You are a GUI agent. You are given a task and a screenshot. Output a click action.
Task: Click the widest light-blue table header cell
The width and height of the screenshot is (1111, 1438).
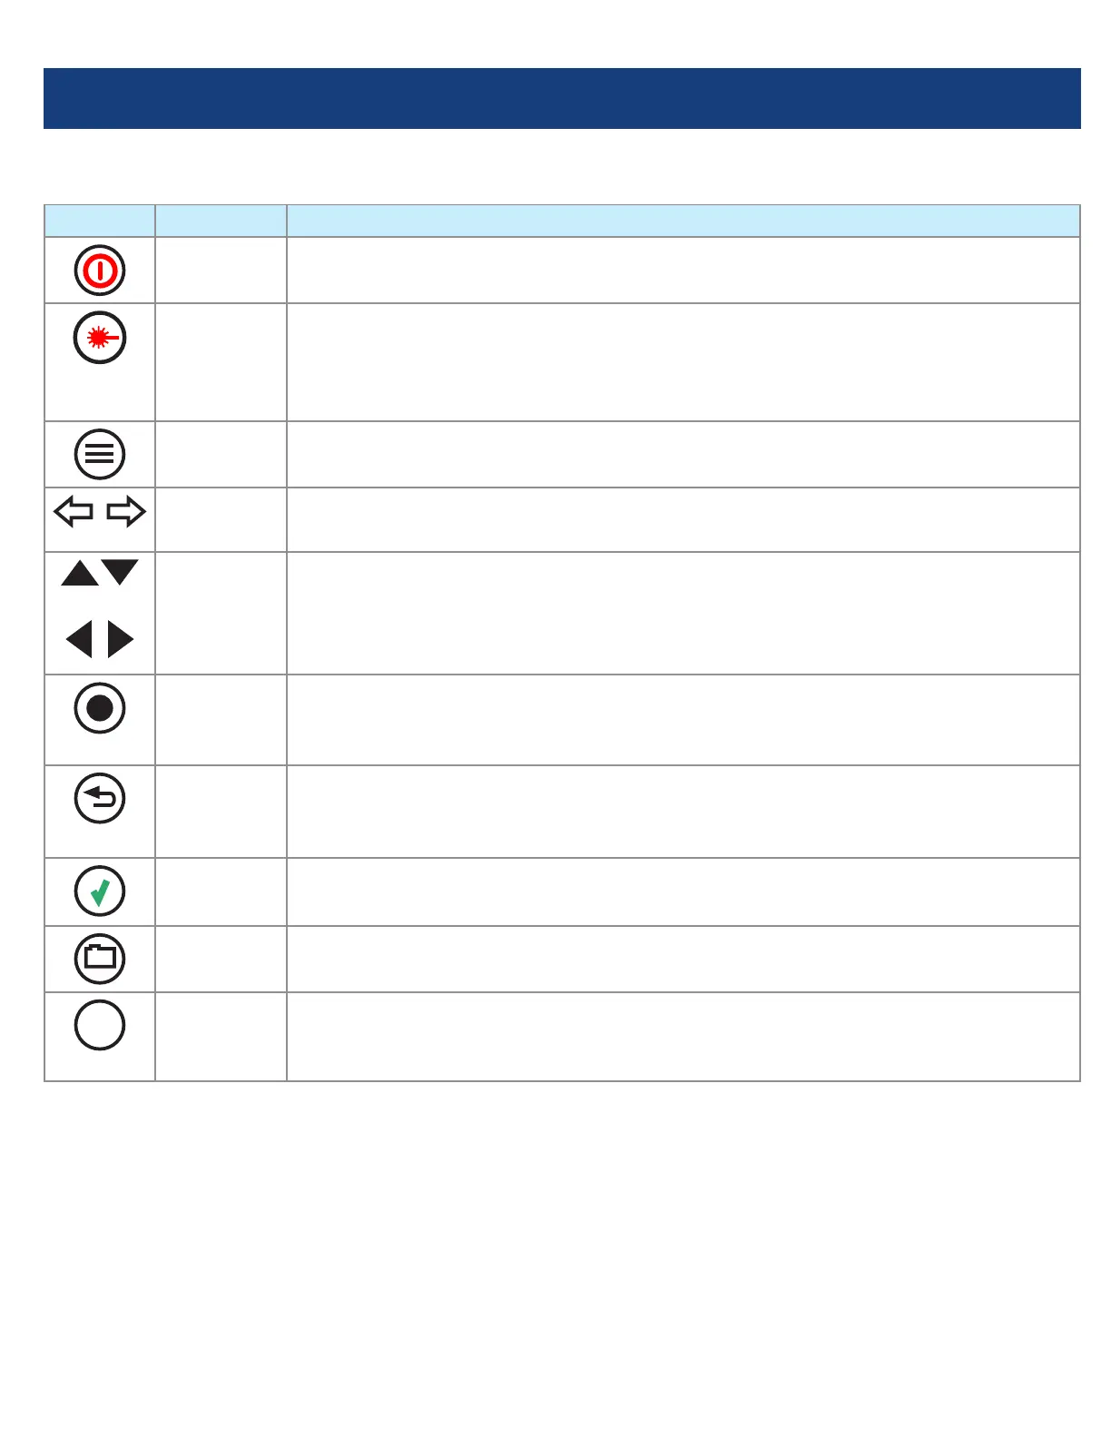pos(683,221)
